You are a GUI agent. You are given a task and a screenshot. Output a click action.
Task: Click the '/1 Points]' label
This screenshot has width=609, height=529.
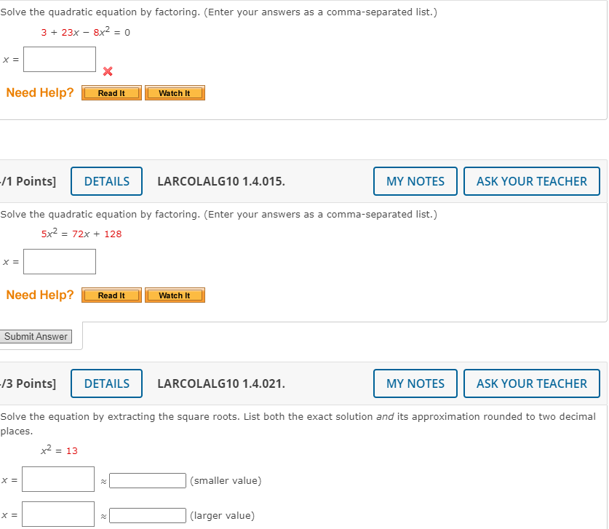(28, 181)
